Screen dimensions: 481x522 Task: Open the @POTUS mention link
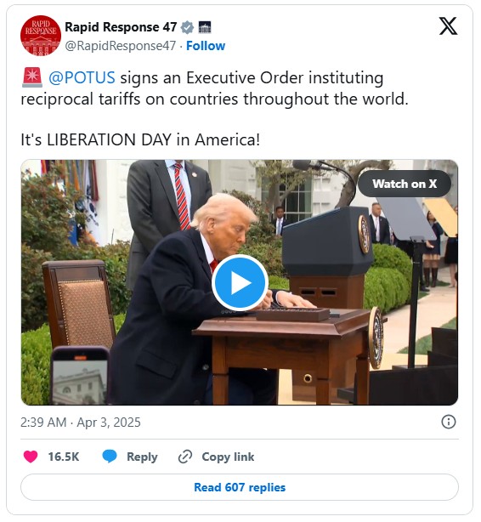(82, 78)
